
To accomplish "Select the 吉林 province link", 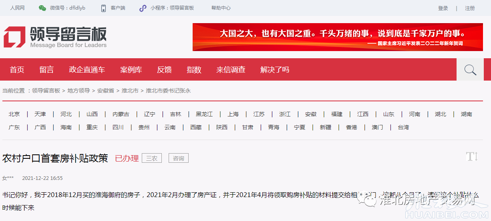I will click(176, 114).
